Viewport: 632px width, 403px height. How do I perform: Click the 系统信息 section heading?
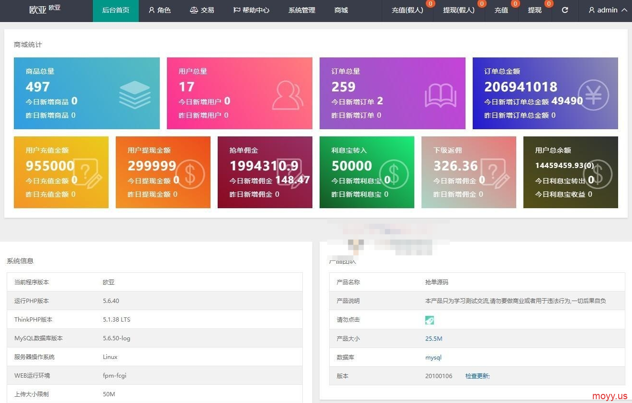(x=20, y=261)
